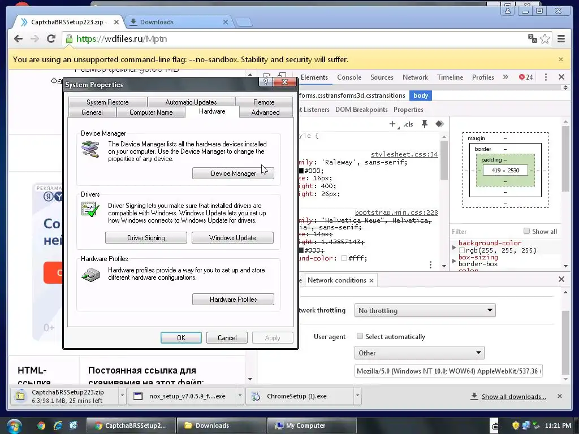
Task: Open the No throttling dropdown
Action: pyautogui.click(x=425, y=310)
